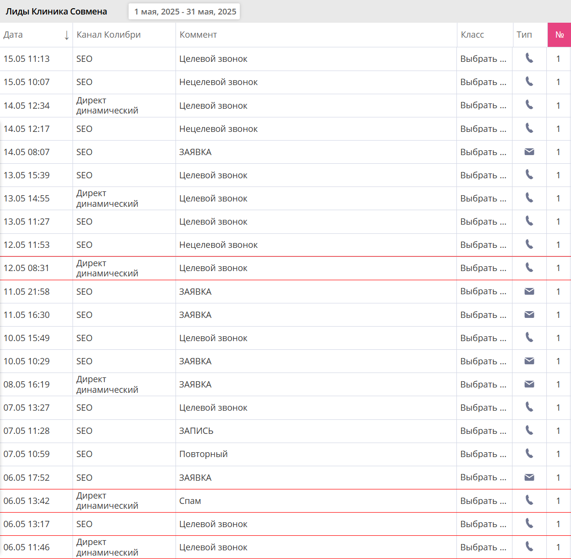Toggle sort arrow in Дата column header
The image size is (571, 559).
tap(67, 35)
